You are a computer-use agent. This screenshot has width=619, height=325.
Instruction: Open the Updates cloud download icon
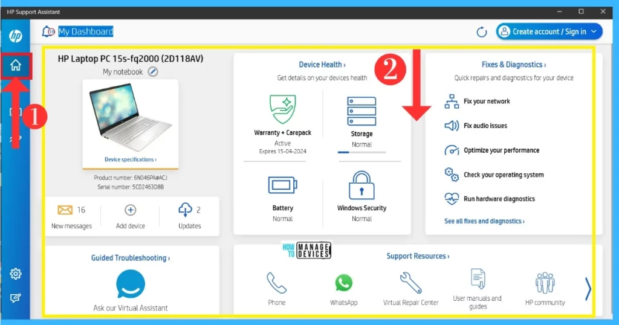(x=185, y=210)
